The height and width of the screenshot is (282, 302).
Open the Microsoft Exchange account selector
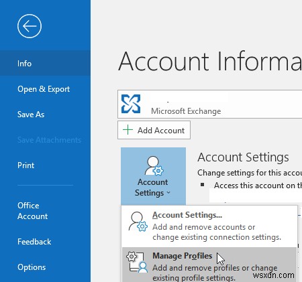point(209,104)
